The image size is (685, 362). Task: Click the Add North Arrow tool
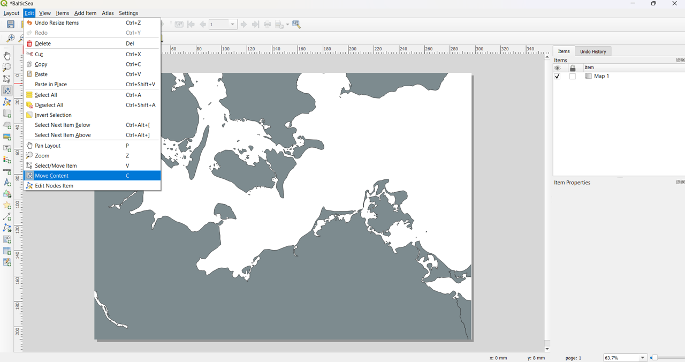[7, 183]
